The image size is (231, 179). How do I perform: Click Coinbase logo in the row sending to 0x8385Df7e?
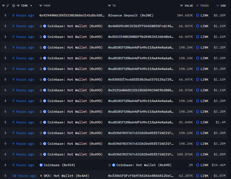[45, 79]
